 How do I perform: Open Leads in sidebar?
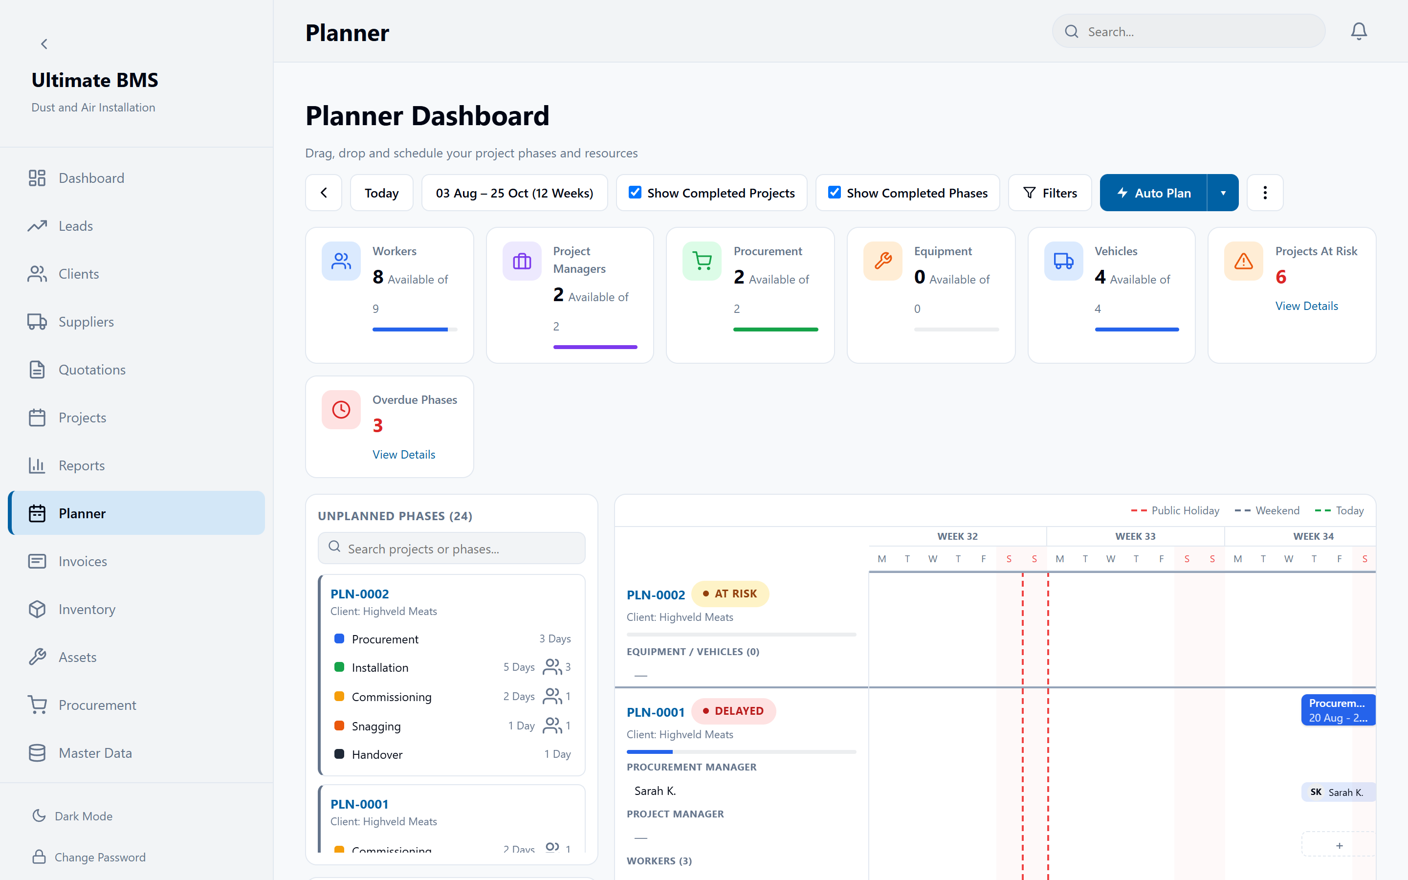click(x=136, y=226)
